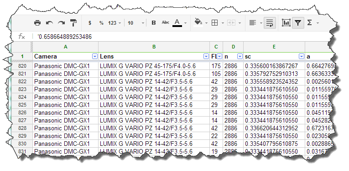Click FL cell 175 in row 820

tap(216, 66)
